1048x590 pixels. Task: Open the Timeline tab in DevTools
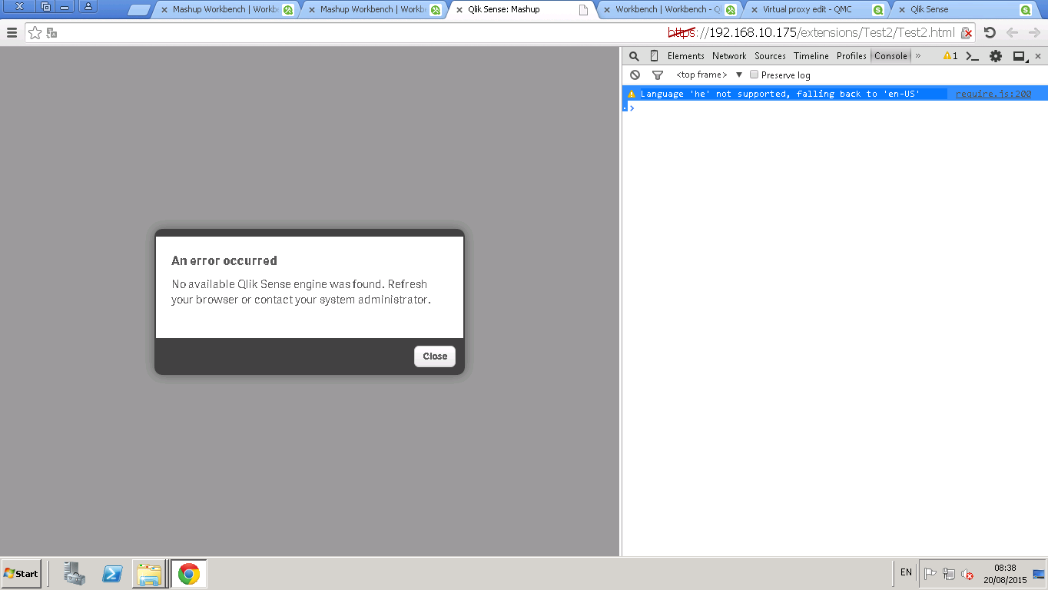click(x=811, y=56)
